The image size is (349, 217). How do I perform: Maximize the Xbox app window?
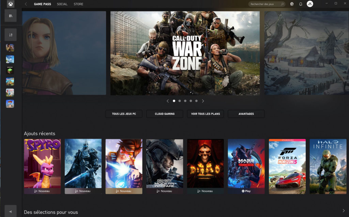[336, 3]
